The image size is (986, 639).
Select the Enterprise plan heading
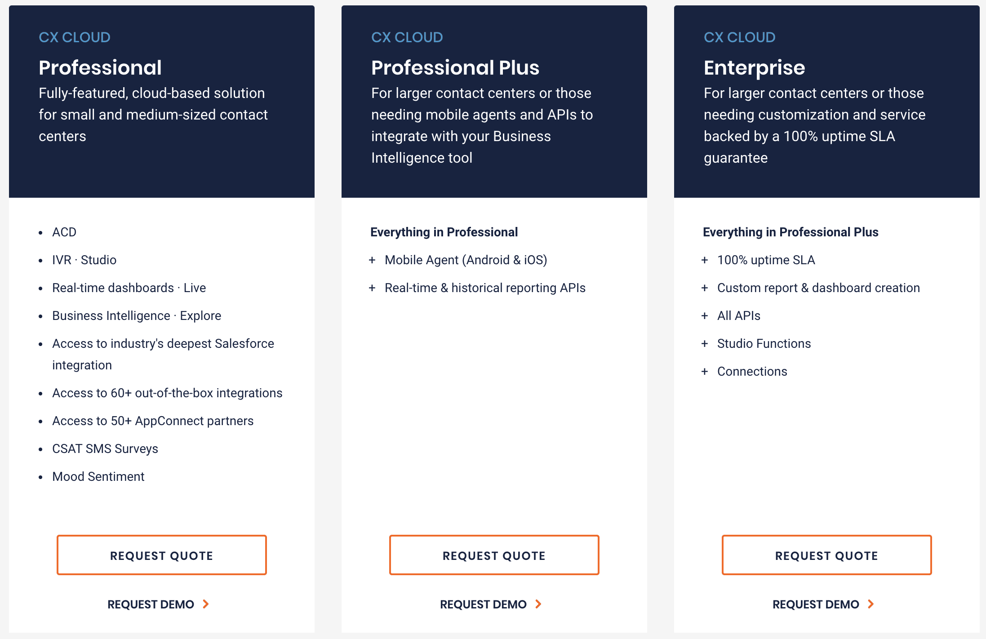pyautogui.click(x=755, y=68)
